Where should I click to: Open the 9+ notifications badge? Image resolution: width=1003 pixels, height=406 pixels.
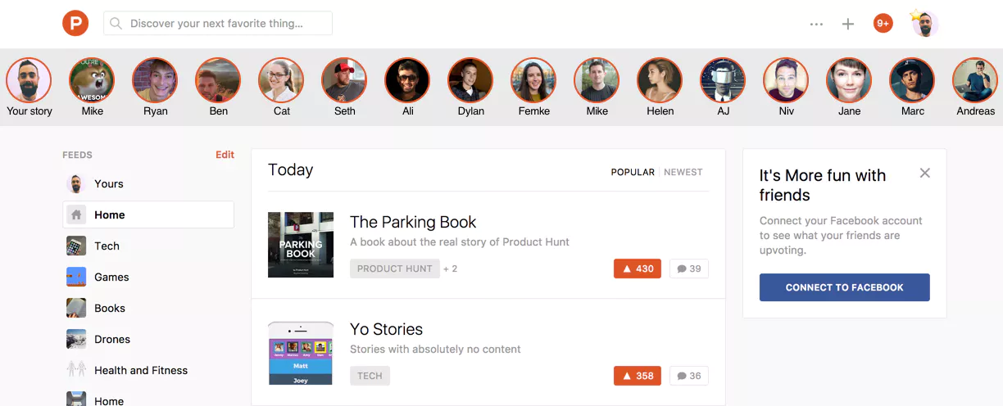pos(883,24)
